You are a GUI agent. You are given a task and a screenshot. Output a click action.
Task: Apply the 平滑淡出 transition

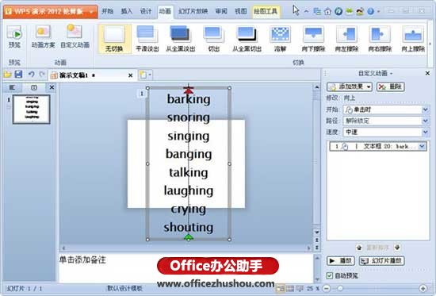pos(147,39)
